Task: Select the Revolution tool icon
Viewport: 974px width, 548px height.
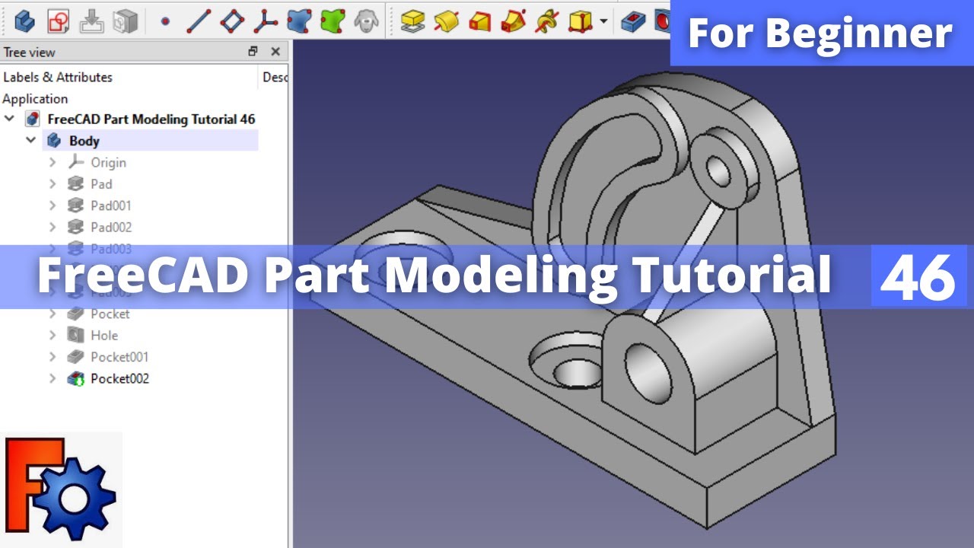Action: 446,21
